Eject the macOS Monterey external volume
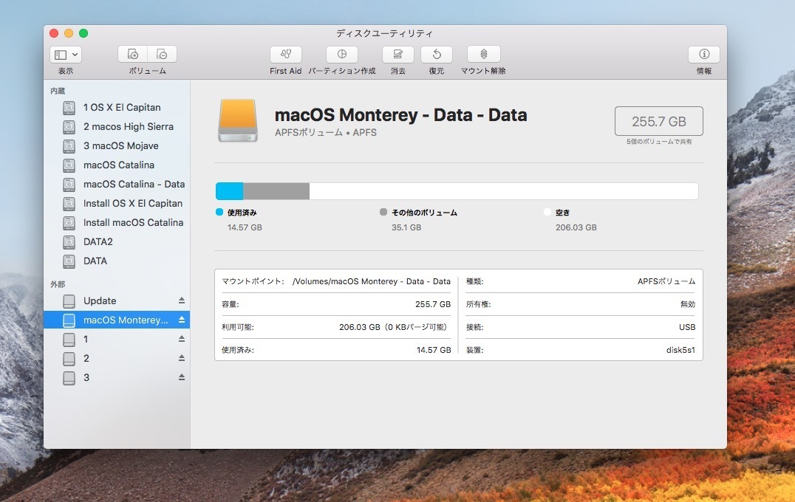The width and height of the screenshot is (795, 502). [182, 320]
